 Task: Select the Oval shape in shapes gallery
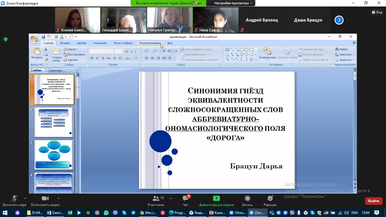246,50
